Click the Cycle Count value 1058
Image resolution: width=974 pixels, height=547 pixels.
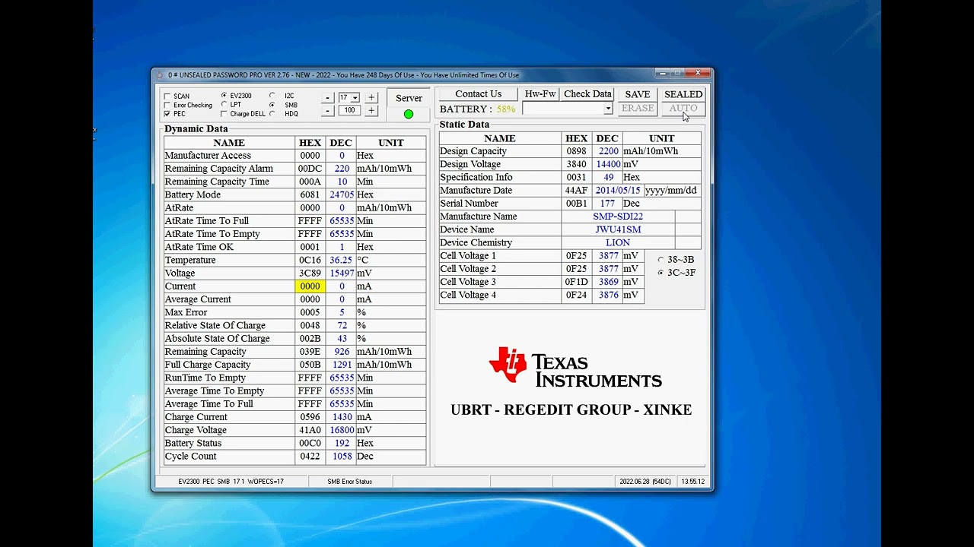click(342, 457)
